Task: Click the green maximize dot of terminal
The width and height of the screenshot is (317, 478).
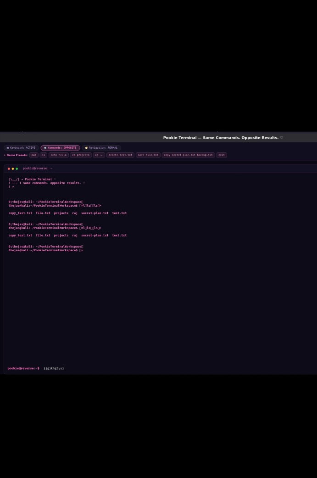Action: coord(17,169)
